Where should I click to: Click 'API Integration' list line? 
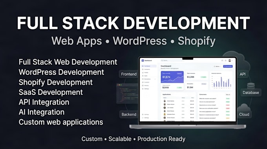44,102
